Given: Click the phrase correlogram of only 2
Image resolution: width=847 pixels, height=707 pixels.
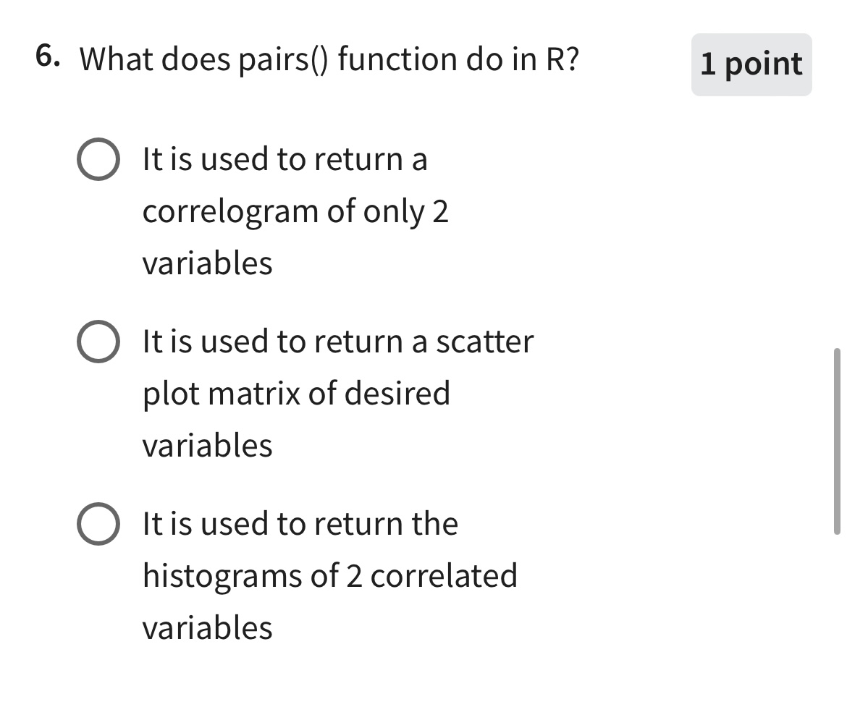Looking at the screenshot, I should pyautogui.click(x=295, y=211).
